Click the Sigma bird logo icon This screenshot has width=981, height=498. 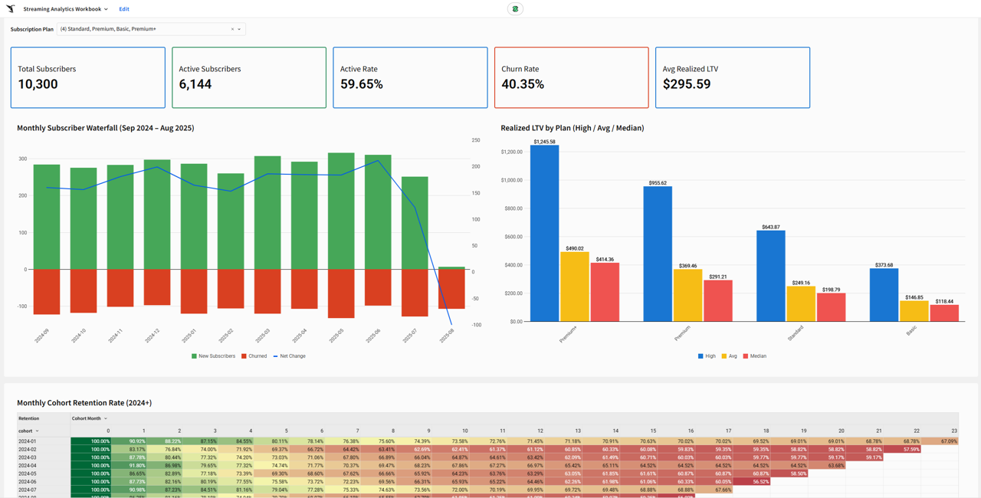point(11,9)
